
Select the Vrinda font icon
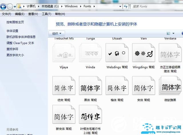(x=90, y=53)
